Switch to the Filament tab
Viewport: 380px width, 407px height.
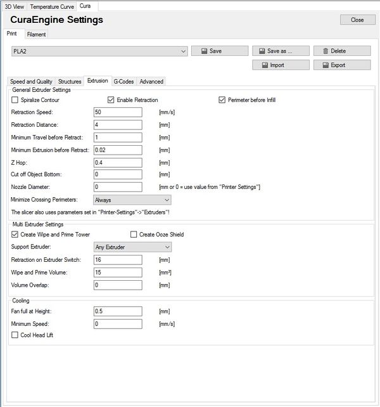click(36, 34)
